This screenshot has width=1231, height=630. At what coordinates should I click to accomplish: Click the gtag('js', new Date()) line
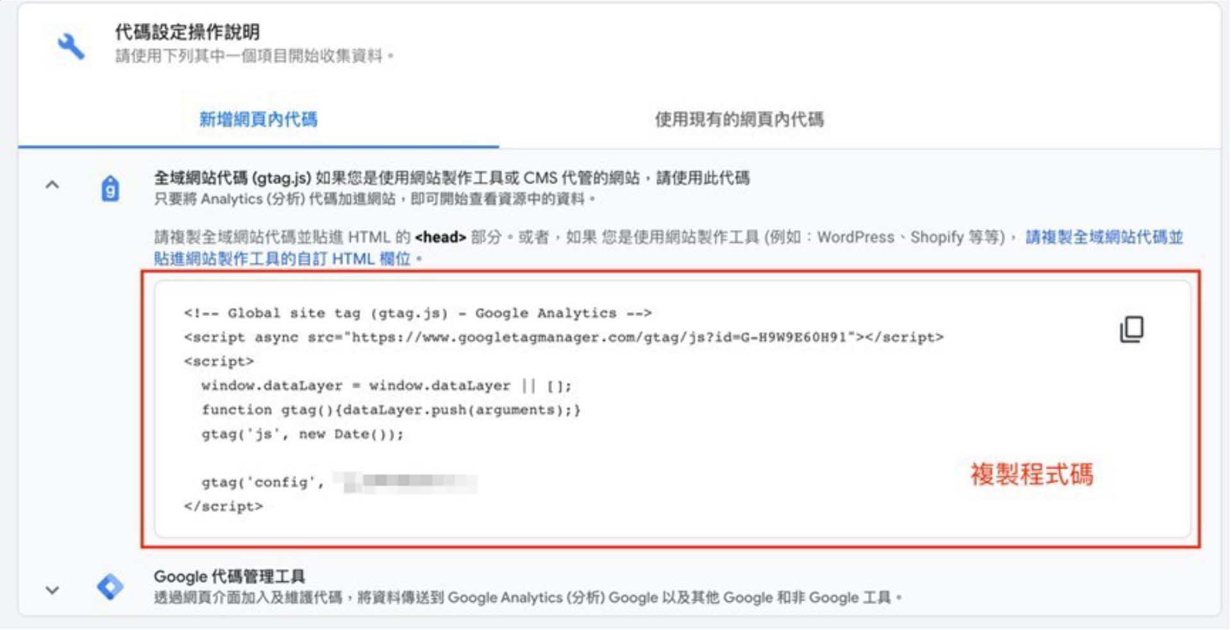point(303,435)
